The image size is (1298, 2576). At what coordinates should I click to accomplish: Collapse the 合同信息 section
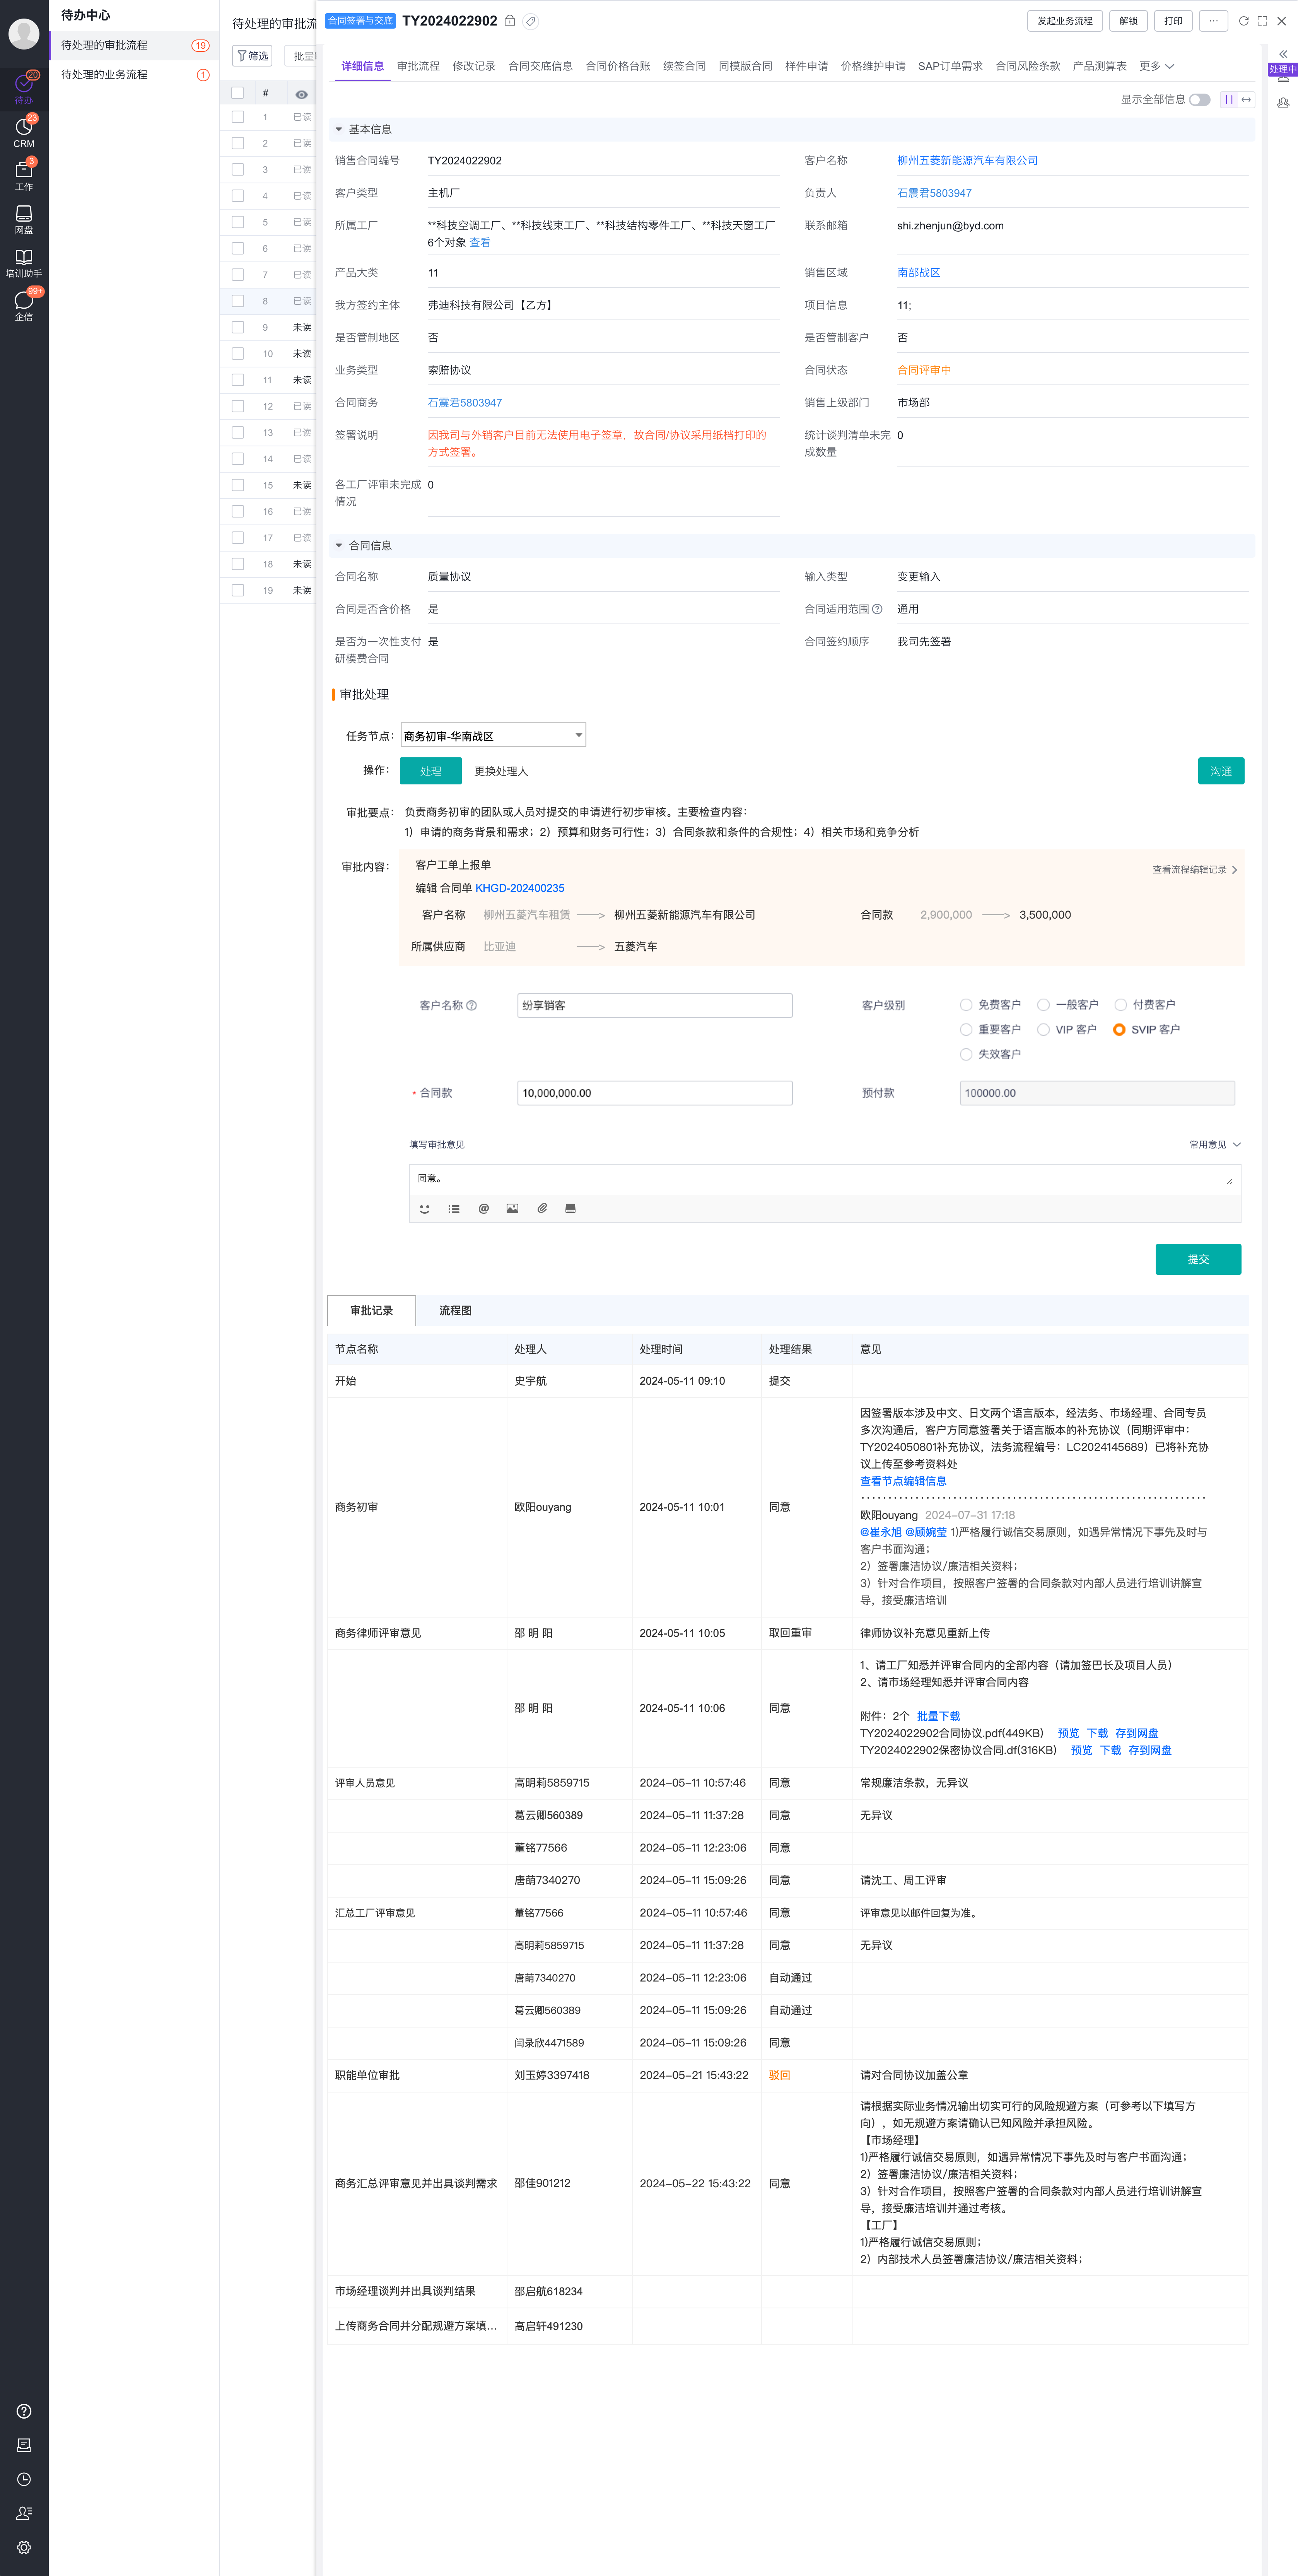(339, 545)
